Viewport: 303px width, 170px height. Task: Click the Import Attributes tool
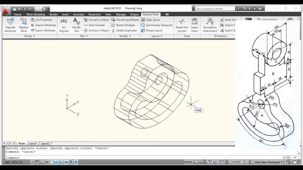(x=43, y=25)
